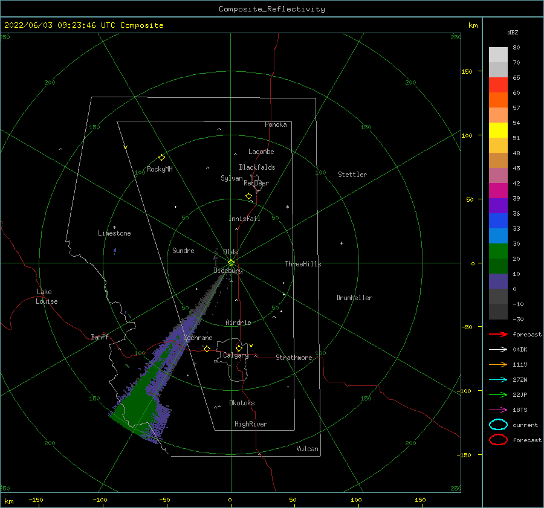This screenshot has height=508, width=544.
Task: Click the Banff label
Action: (x=100, y=336)
